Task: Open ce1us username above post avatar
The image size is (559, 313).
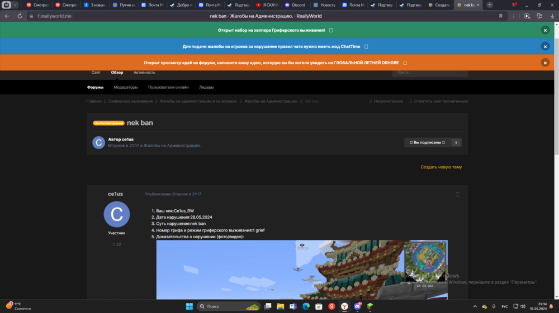Action: pyautogui.click(x=116, y=194)
